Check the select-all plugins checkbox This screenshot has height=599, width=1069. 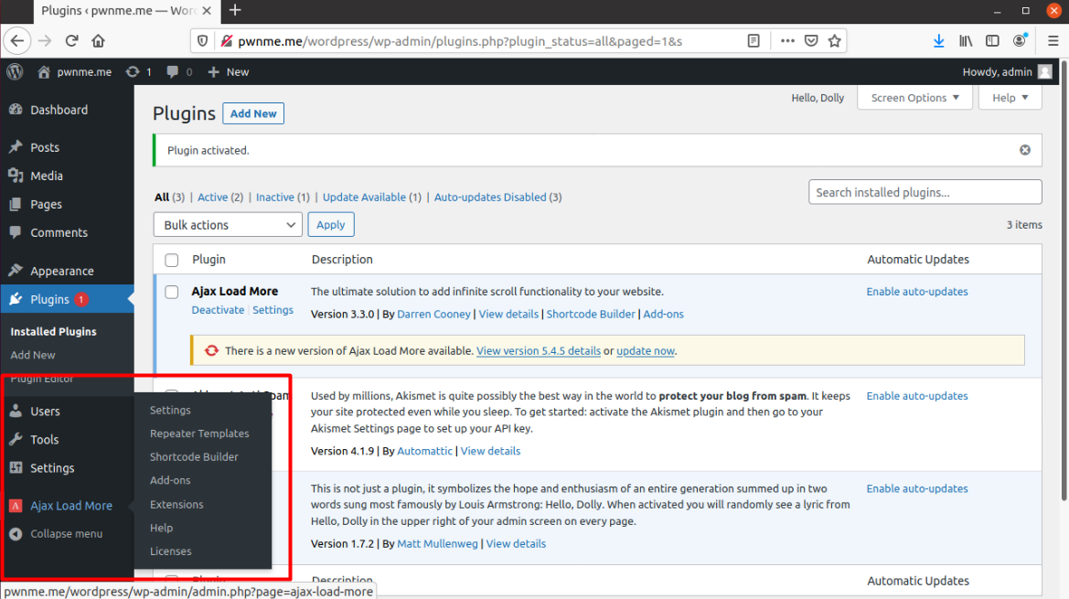pyautogui.click(x=171, y=260)
